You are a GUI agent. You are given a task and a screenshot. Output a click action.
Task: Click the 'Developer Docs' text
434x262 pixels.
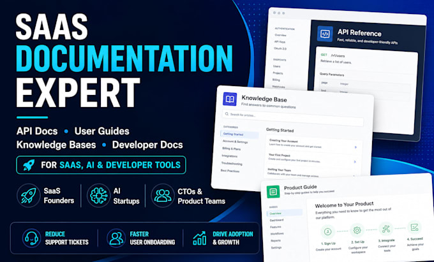coord(147,145)
